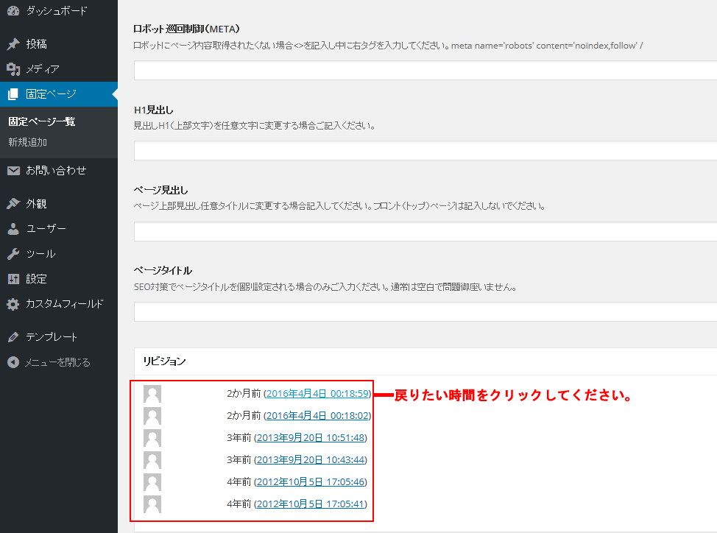
Task: Click avatar next to 10:51:48 revision
Action: pyautogui.click(x=152, y=438)
